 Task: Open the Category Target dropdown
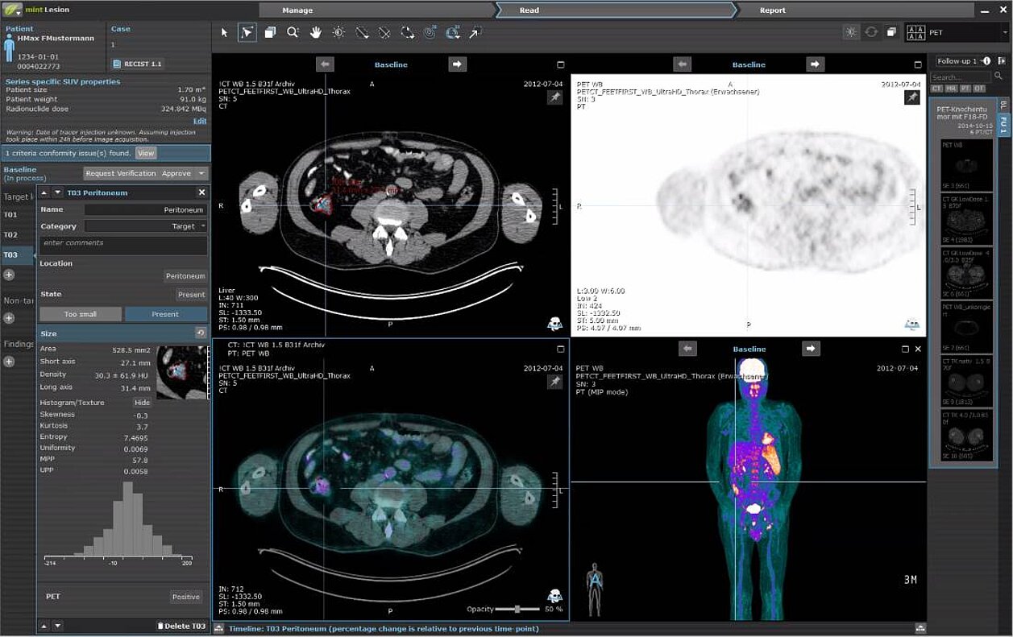pos(145,226)
